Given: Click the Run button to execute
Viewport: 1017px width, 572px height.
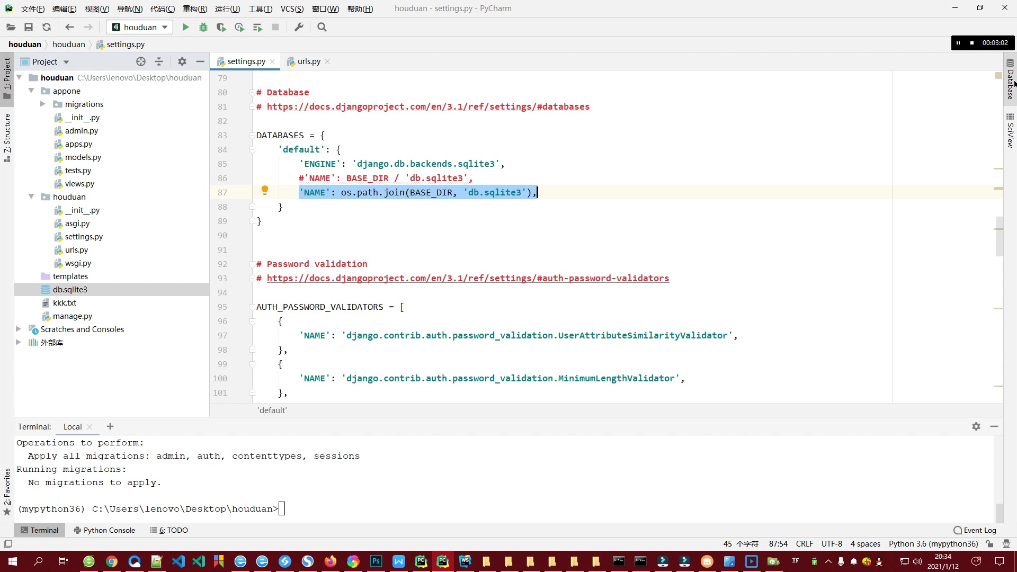Looking at the screenshot, I should (185, 27).
